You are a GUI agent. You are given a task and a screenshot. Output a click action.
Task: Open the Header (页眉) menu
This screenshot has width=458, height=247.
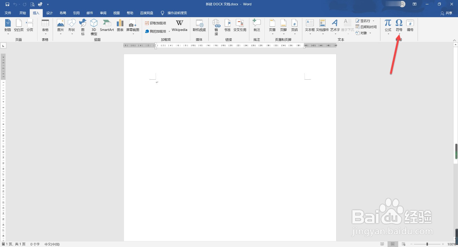click(x=272, y=27)
